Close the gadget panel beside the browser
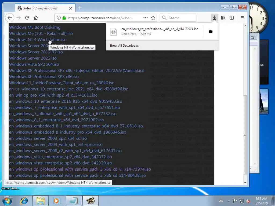 [x=253, y=37]
